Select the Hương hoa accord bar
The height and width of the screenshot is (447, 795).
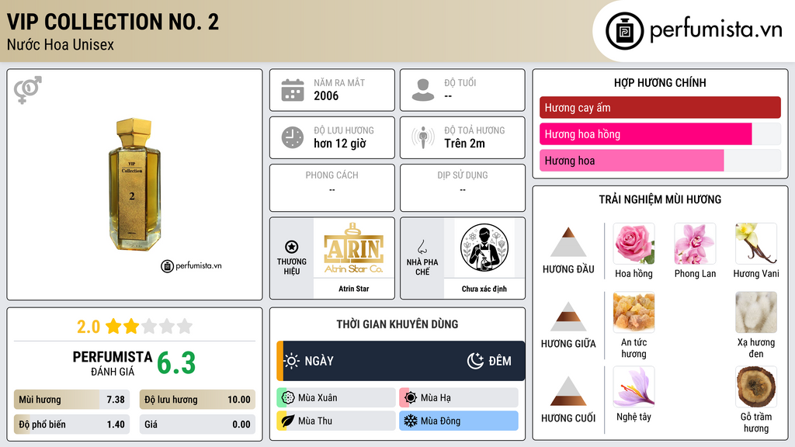click(x=660, y=160)
